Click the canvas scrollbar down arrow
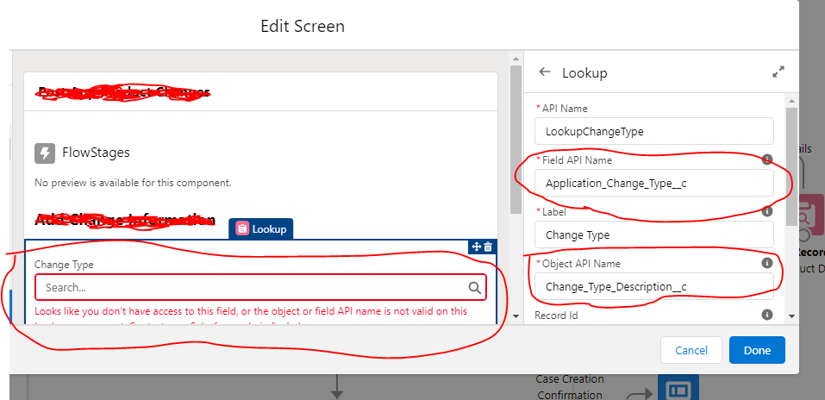 pos(516,316)
